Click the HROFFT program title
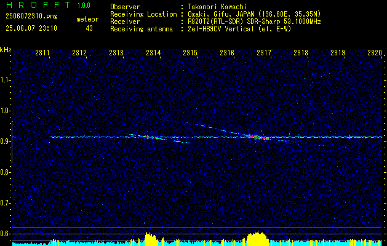This screenshot has height=246, width=387. [x=38, y=5]
